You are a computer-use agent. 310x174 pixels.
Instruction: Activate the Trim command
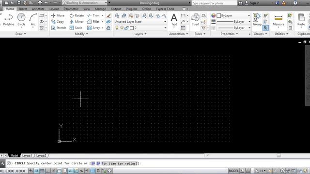pyautogui.click(x=93, y=15)
